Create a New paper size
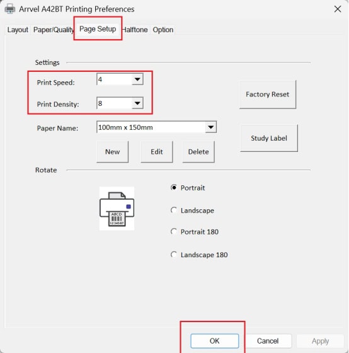Image resolution: width=349 pixels, height=353 pixels. pyautogui.click(x=113, y=152)
